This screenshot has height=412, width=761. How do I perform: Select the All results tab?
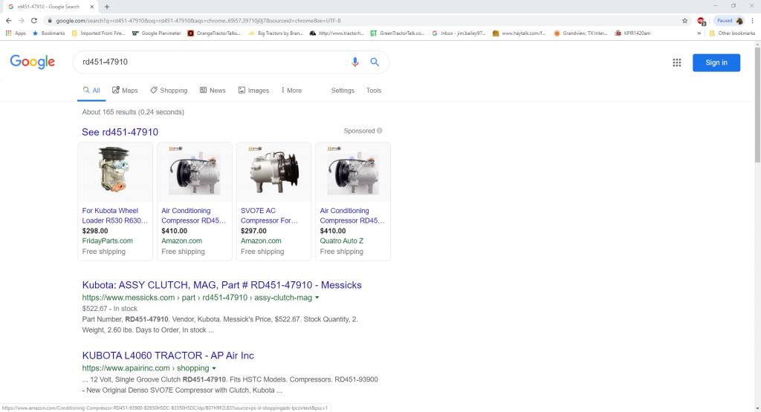[x=91, y=91]
